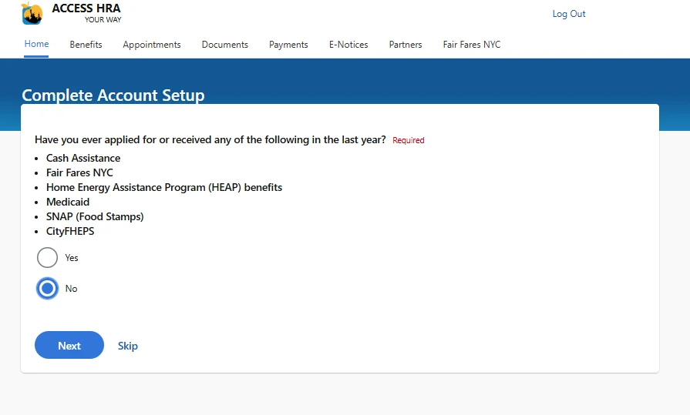Click the Skip link
Viewport: 690px width, 415px height.
(x=128, y=346)
